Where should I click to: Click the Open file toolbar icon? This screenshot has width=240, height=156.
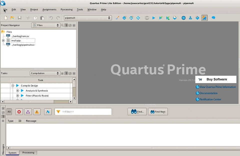pos(12,18)
